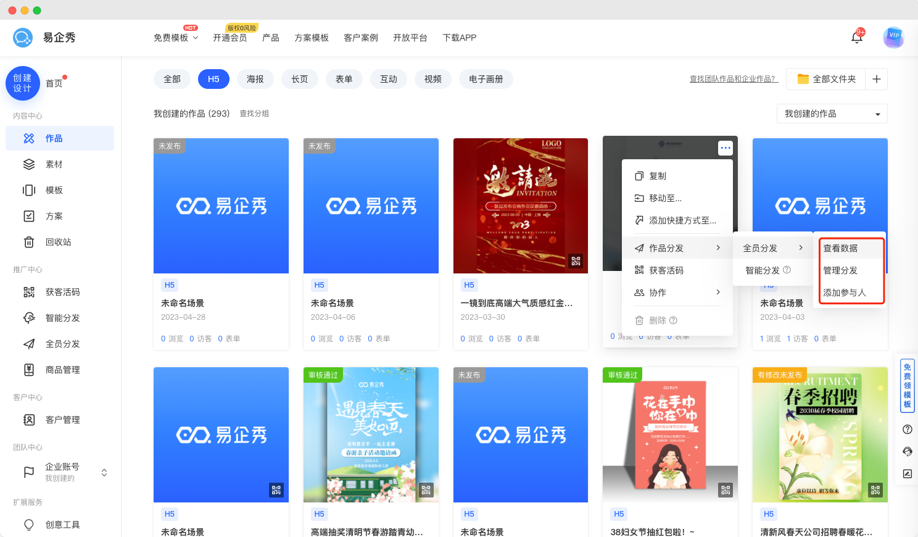Choose 查看数据 in the submenu

tap(840, 248)
